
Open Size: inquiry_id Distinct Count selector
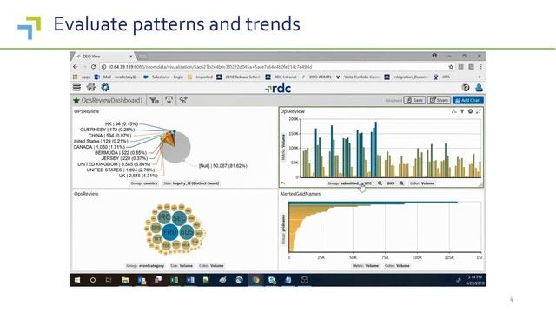(191, 183)
